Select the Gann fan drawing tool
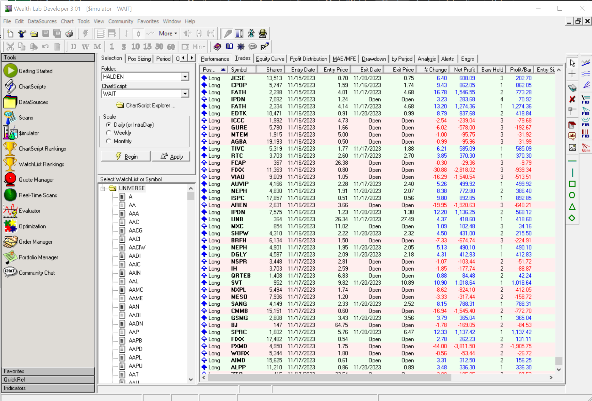This screenshot has height=401, width=592. (585, 147)
